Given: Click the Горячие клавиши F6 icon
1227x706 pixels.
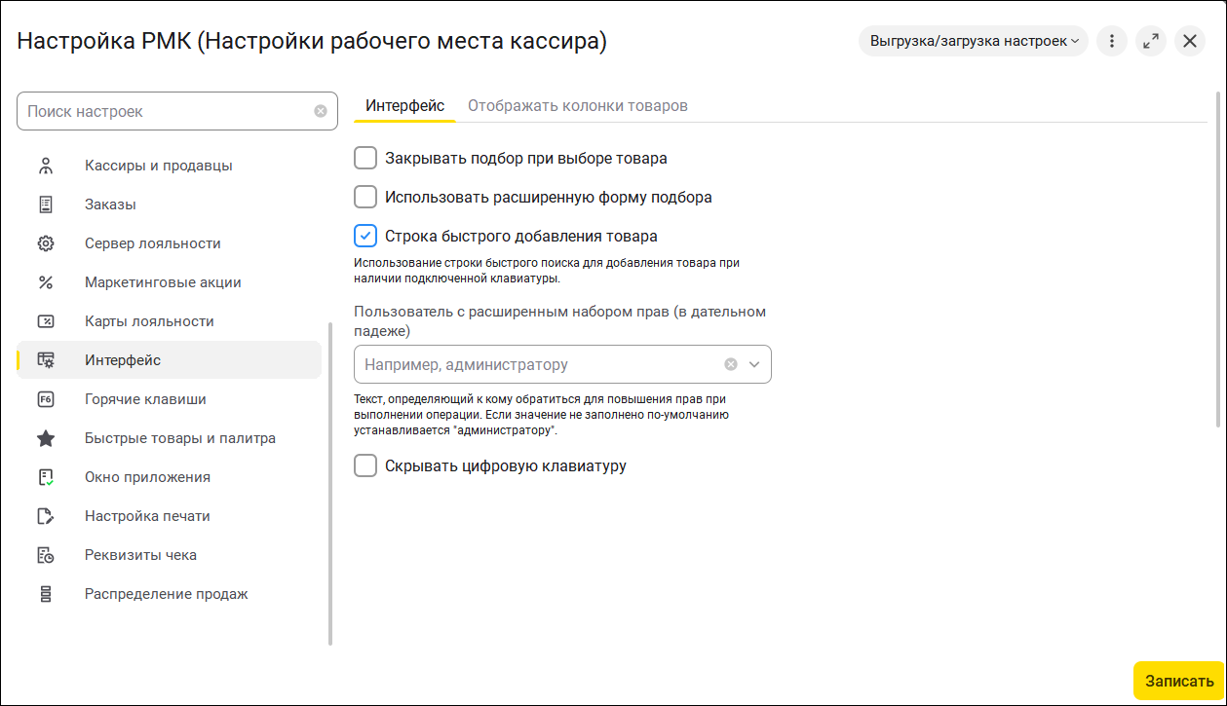Looking at the screenshot, I should pos(46,399).
